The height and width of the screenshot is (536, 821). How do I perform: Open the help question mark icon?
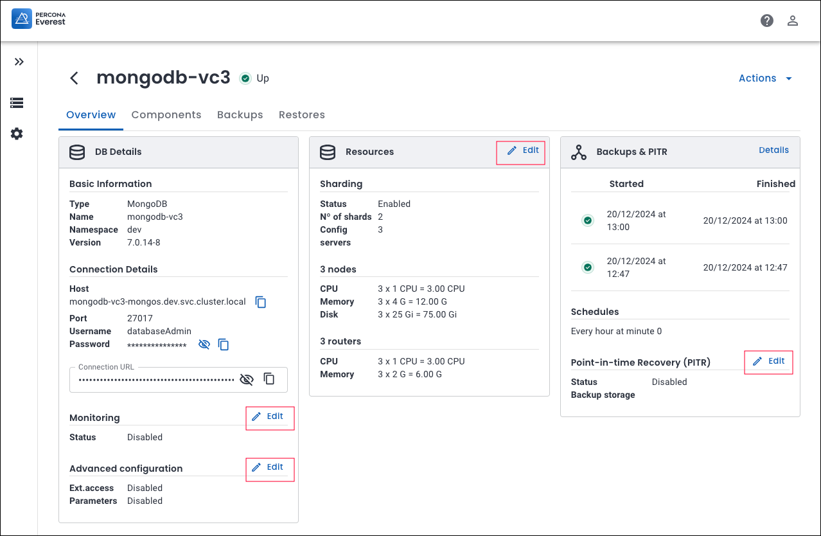(x=766, y=21)
